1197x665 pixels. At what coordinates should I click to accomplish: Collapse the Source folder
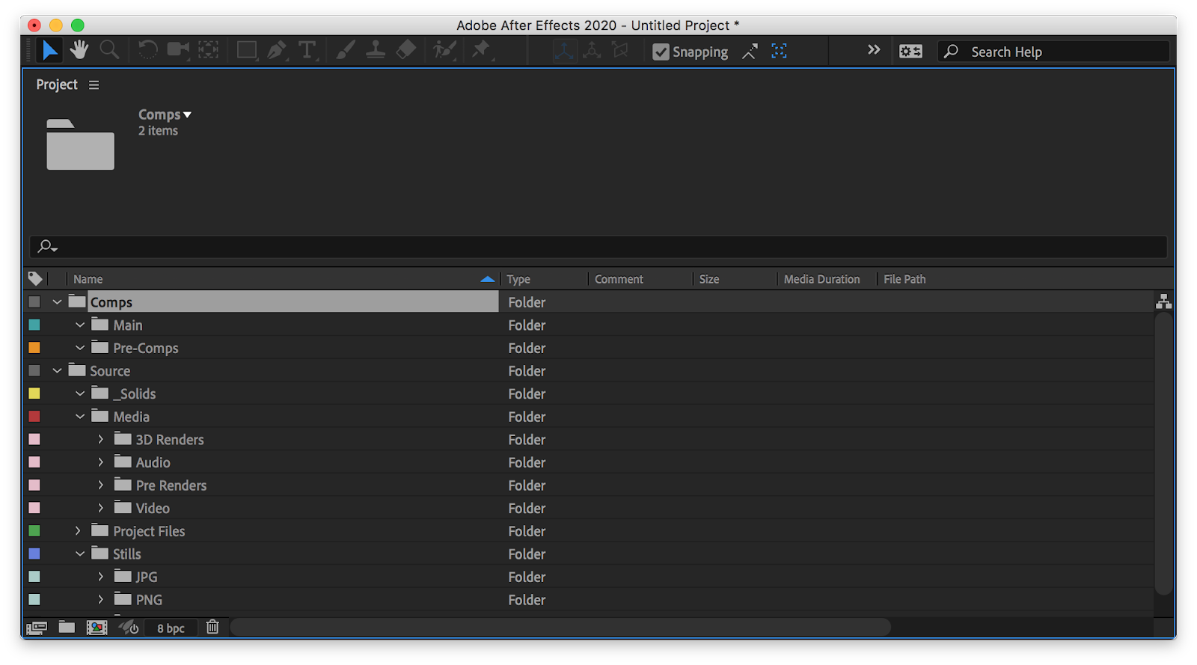click(x=57, y=371)
